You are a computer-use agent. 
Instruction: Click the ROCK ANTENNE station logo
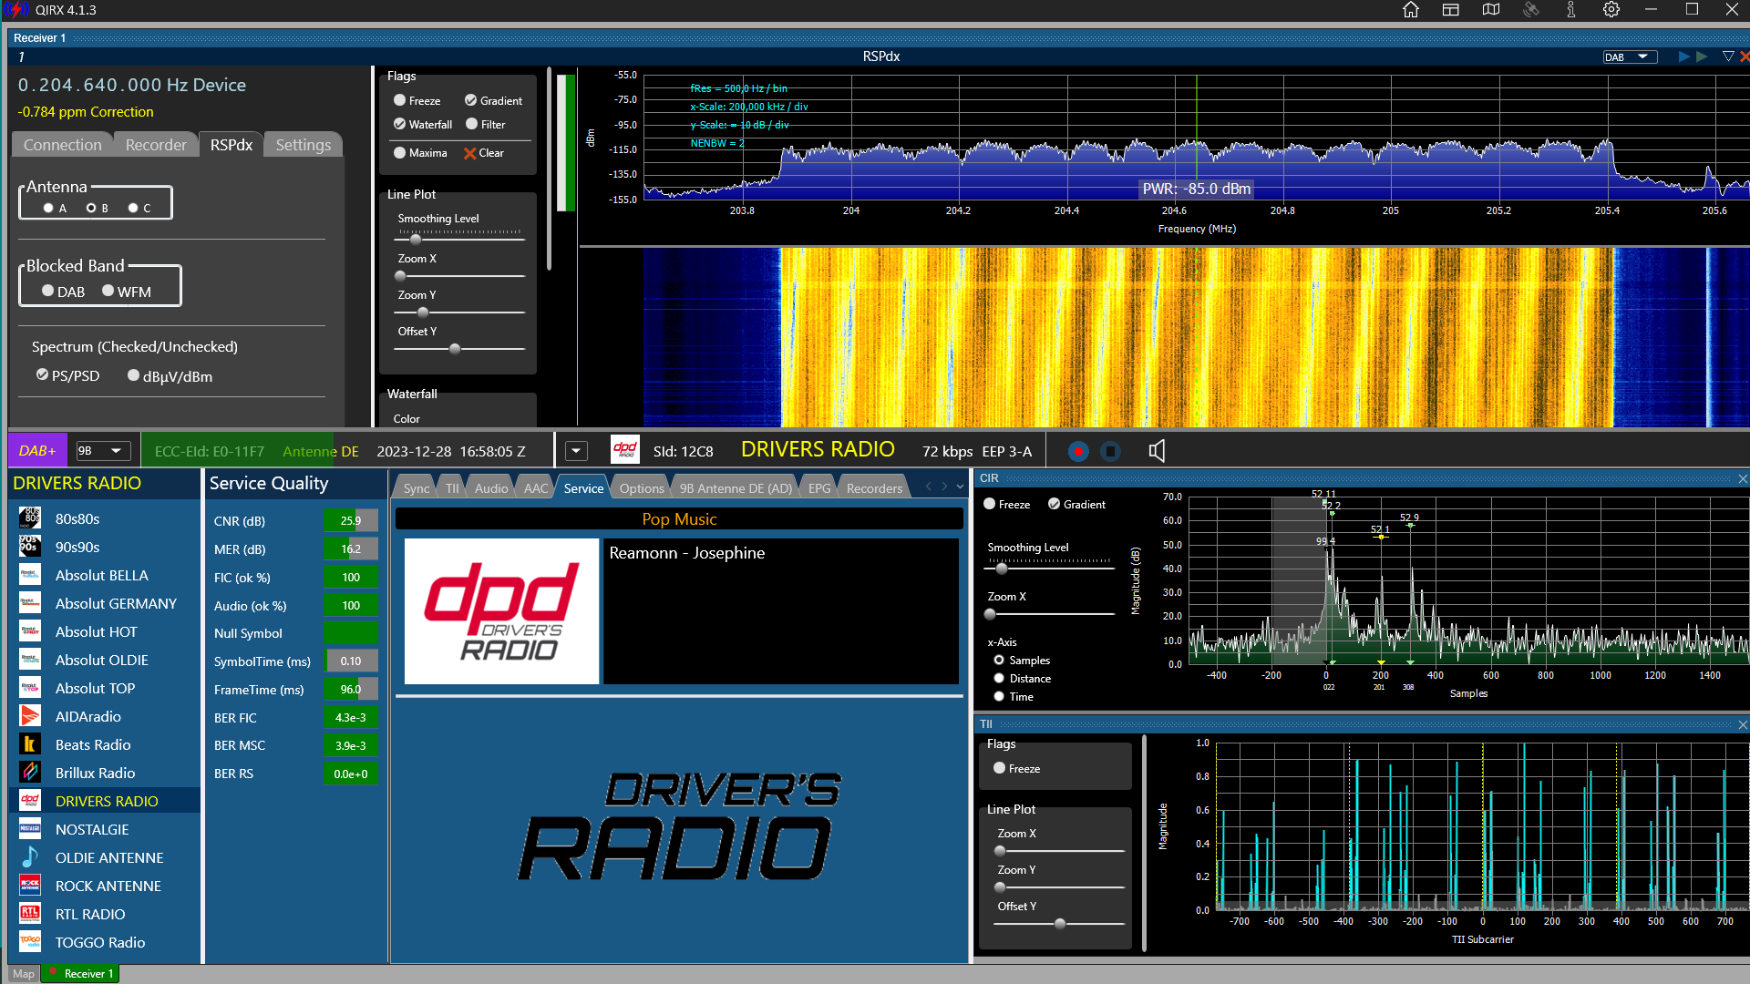[30, 886]
